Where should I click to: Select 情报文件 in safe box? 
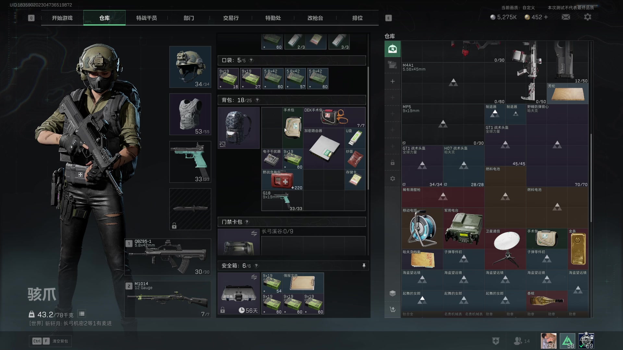pyautogui.click(x=303, y=283)
